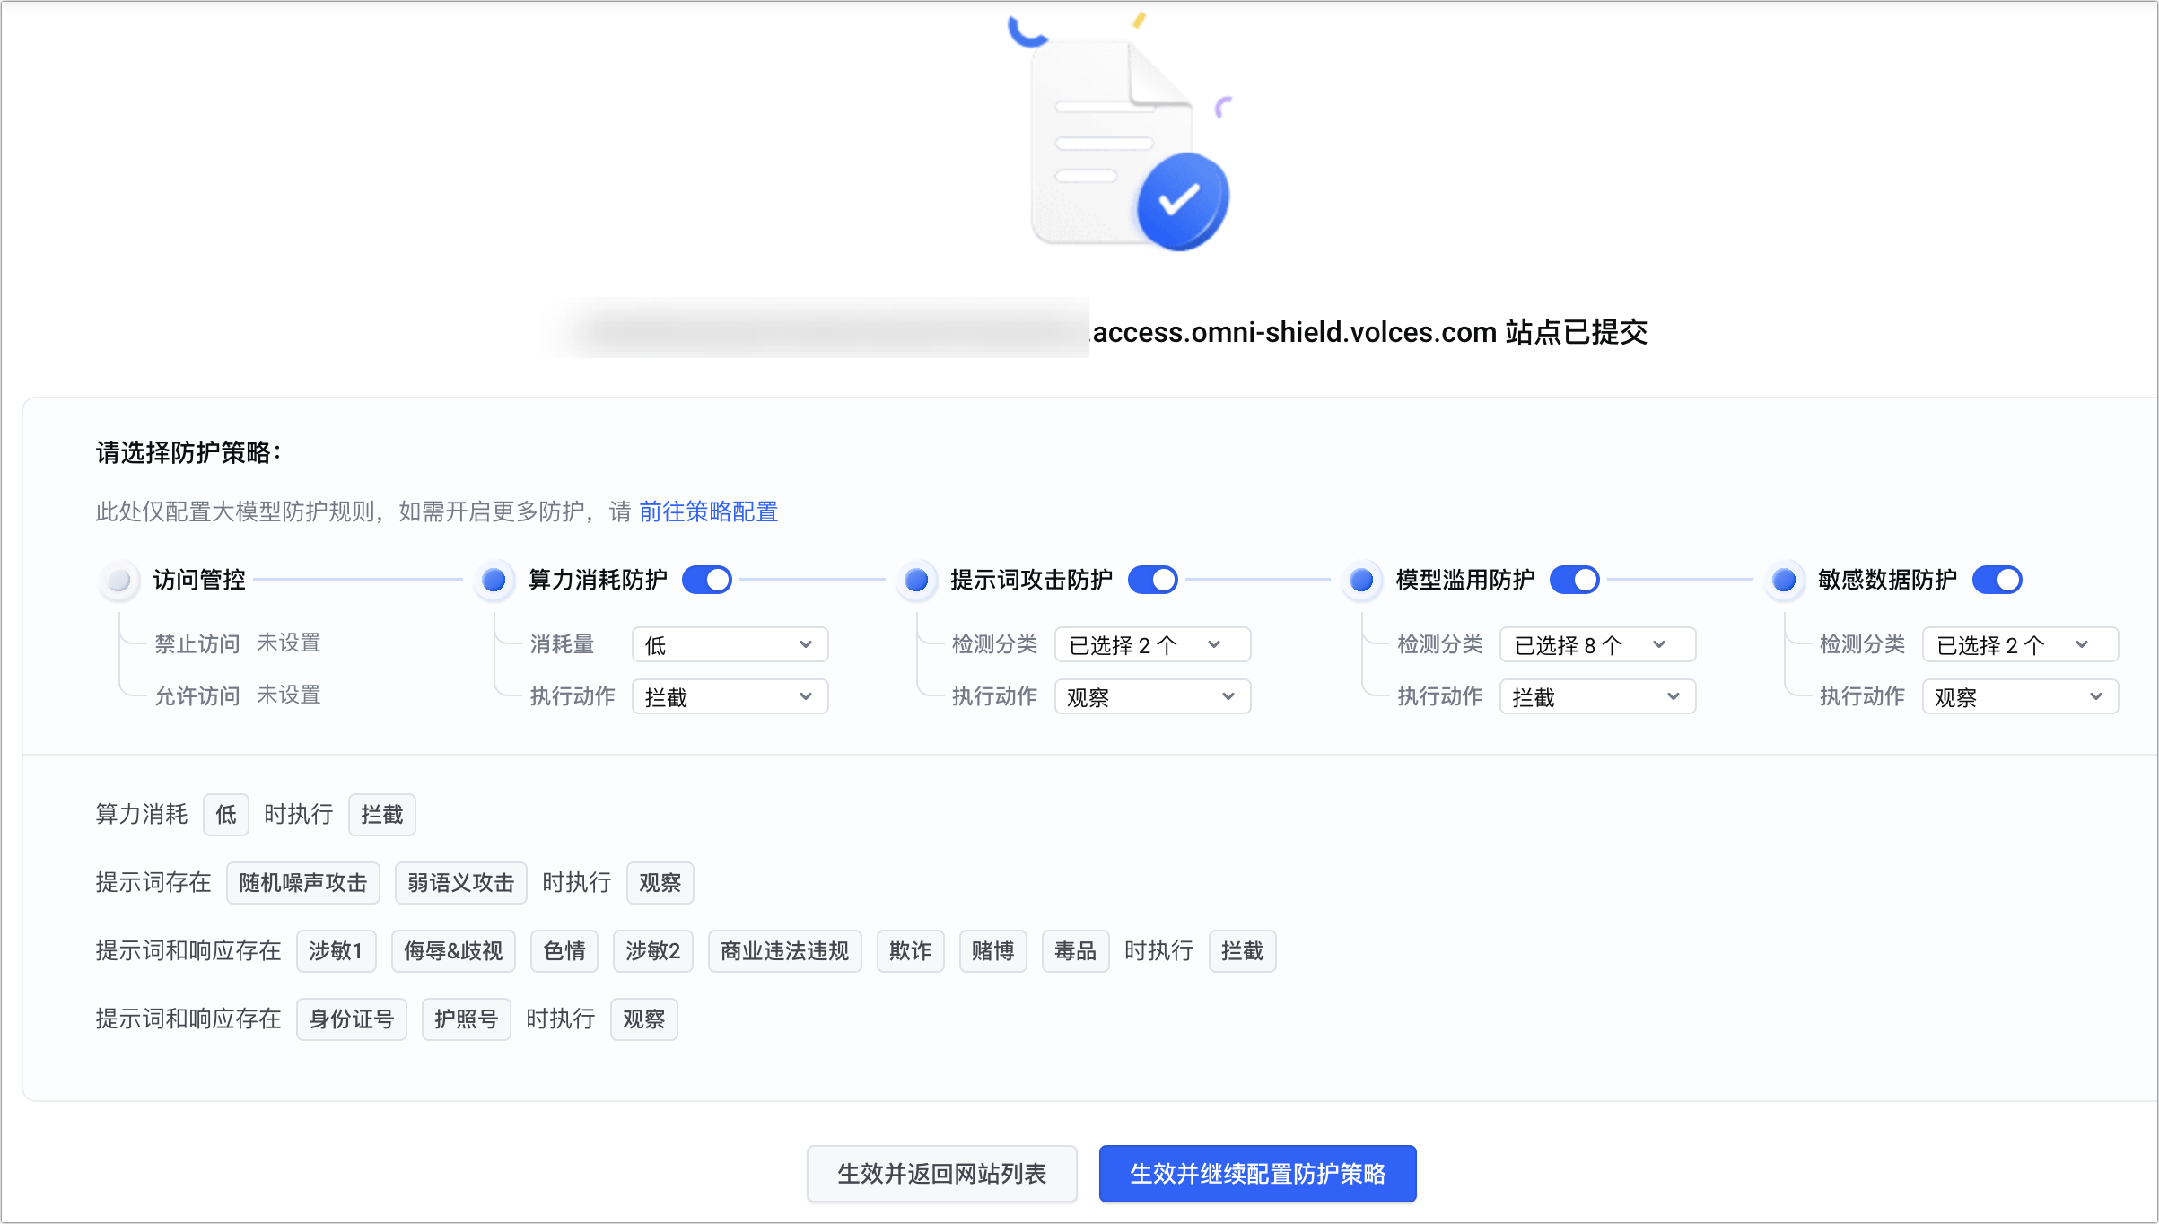2159x1224 pixels.
Task: Open 算力消耗防护 执行动作 dropdown
Action: (730, 697)
